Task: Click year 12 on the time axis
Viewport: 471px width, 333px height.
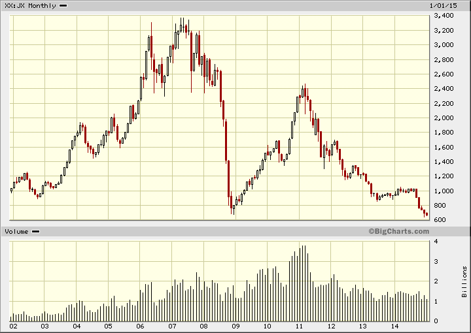Action: (331, 326)
